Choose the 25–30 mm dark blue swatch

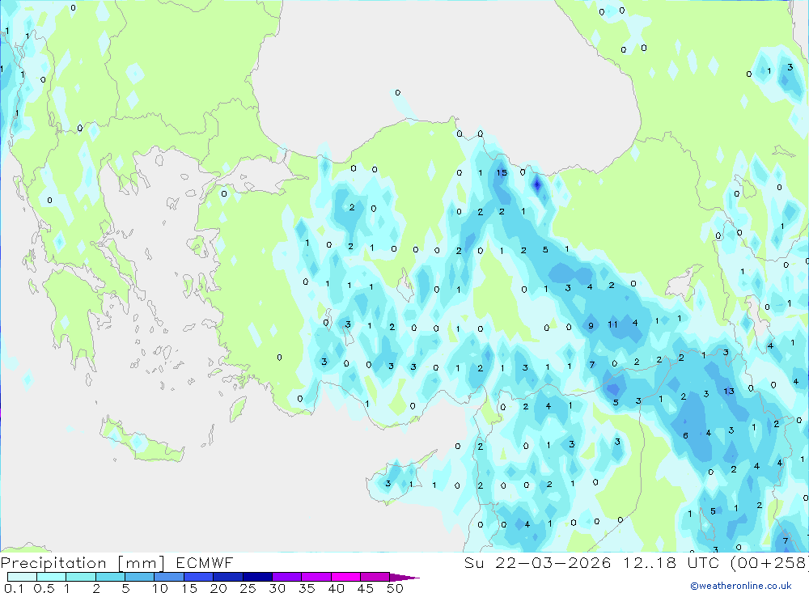pyautogui.click(x=257, y=577)
